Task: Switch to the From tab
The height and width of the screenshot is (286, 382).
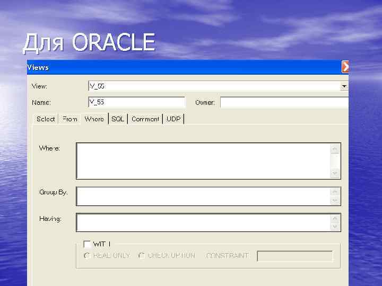Action: (x=70, y=119)
